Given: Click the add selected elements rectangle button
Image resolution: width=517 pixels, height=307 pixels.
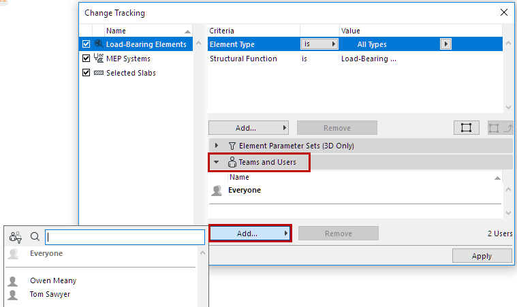Looking at the screenshot, I should tap(466, 128).
